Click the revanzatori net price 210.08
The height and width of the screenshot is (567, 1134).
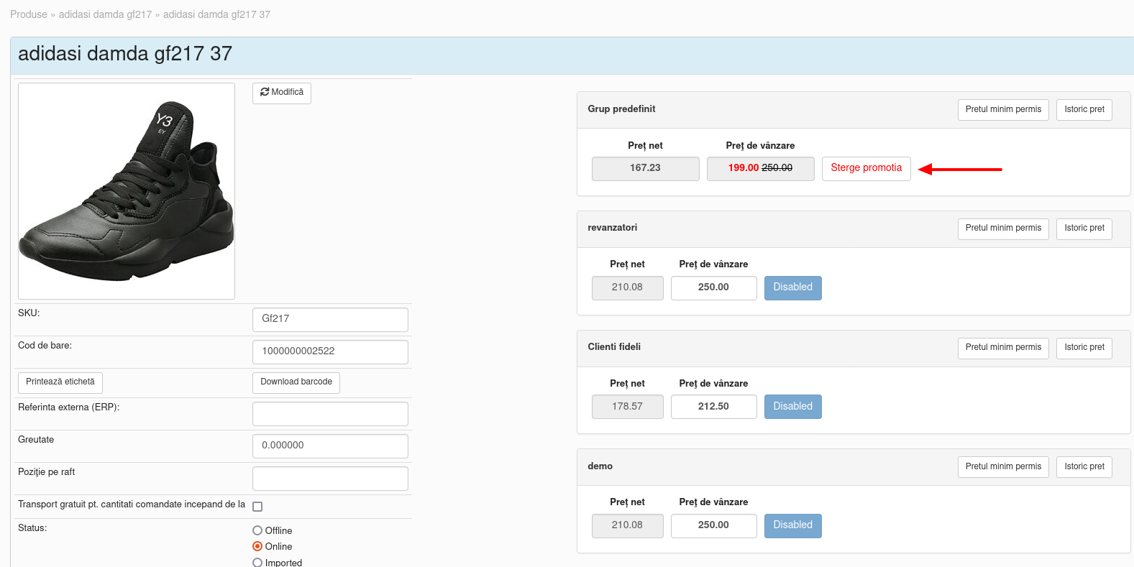coord(627,287)
